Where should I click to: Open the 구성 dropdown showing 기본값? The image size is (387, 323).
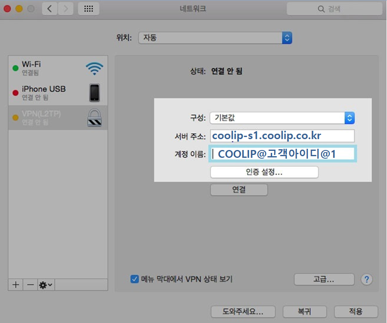(x=282, y=118)
